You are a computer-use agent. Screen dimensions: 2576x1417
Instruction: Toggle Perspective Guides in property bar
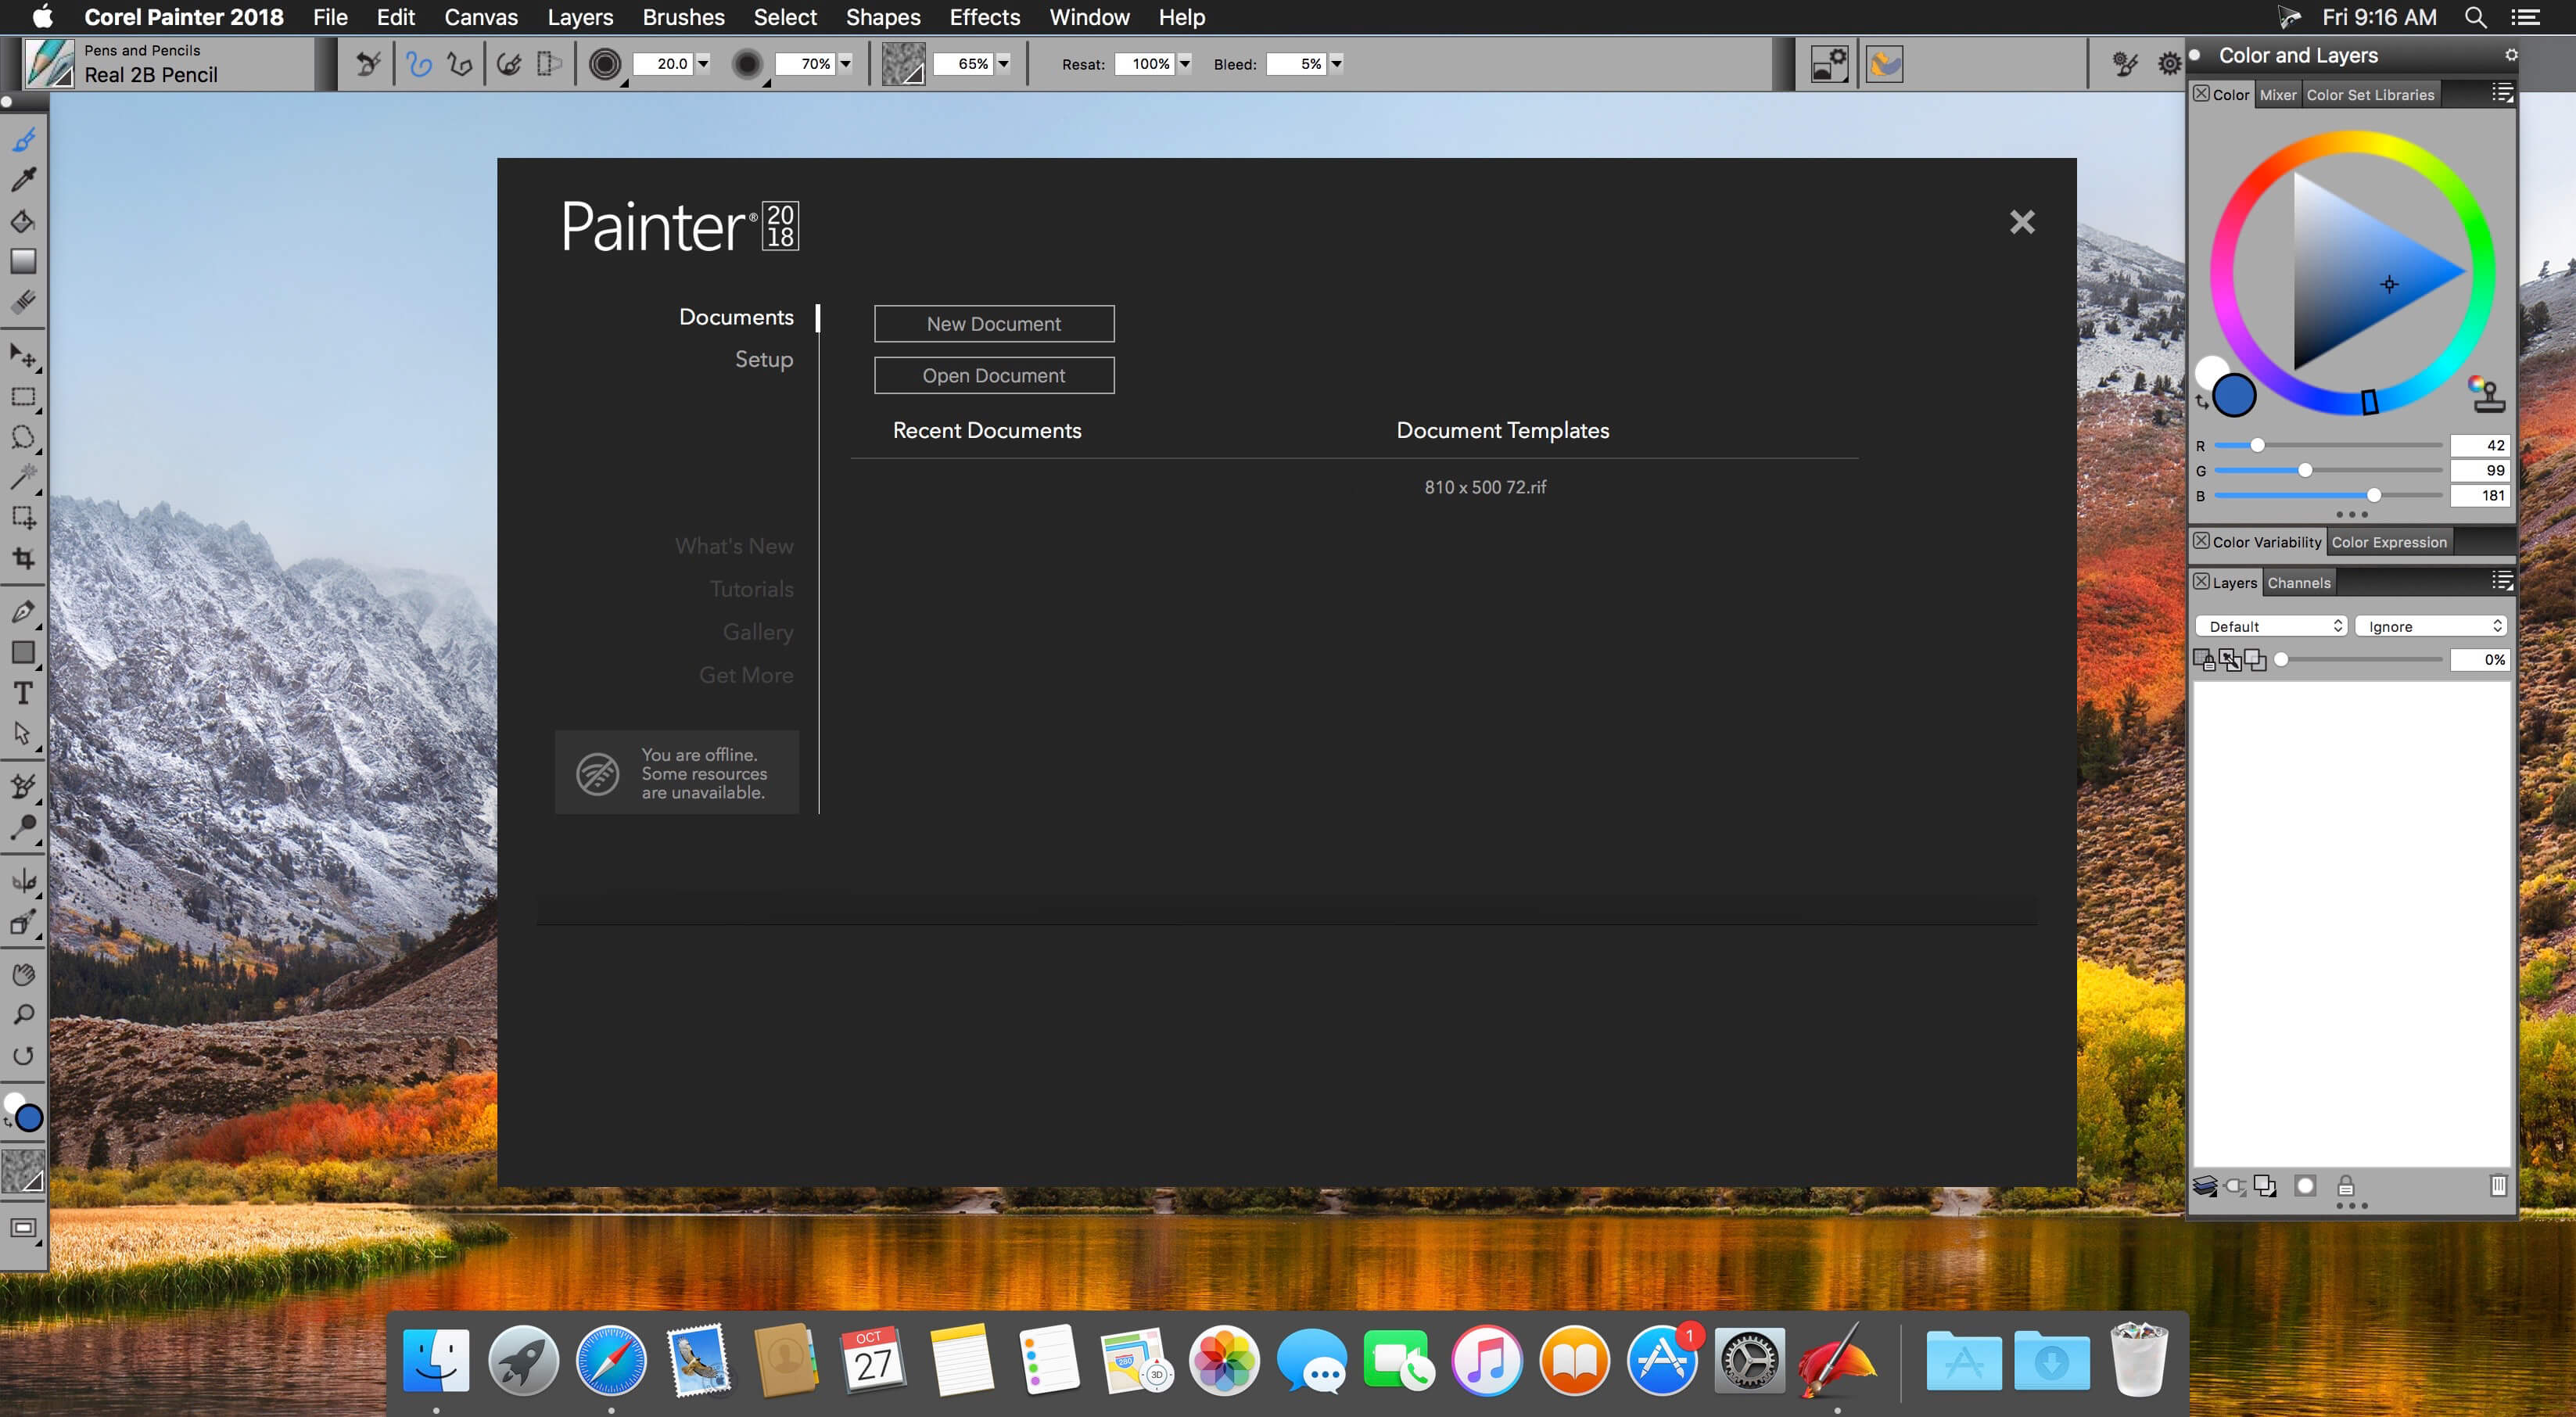(549, 64)
